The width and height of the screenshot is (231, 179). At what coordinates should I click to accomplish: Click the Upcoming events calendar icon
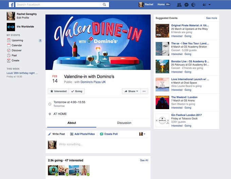9,40
